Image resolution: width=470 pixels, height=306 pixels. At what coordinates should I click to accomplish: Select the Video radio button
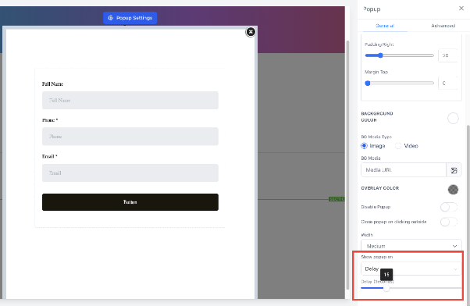(398, 146)
